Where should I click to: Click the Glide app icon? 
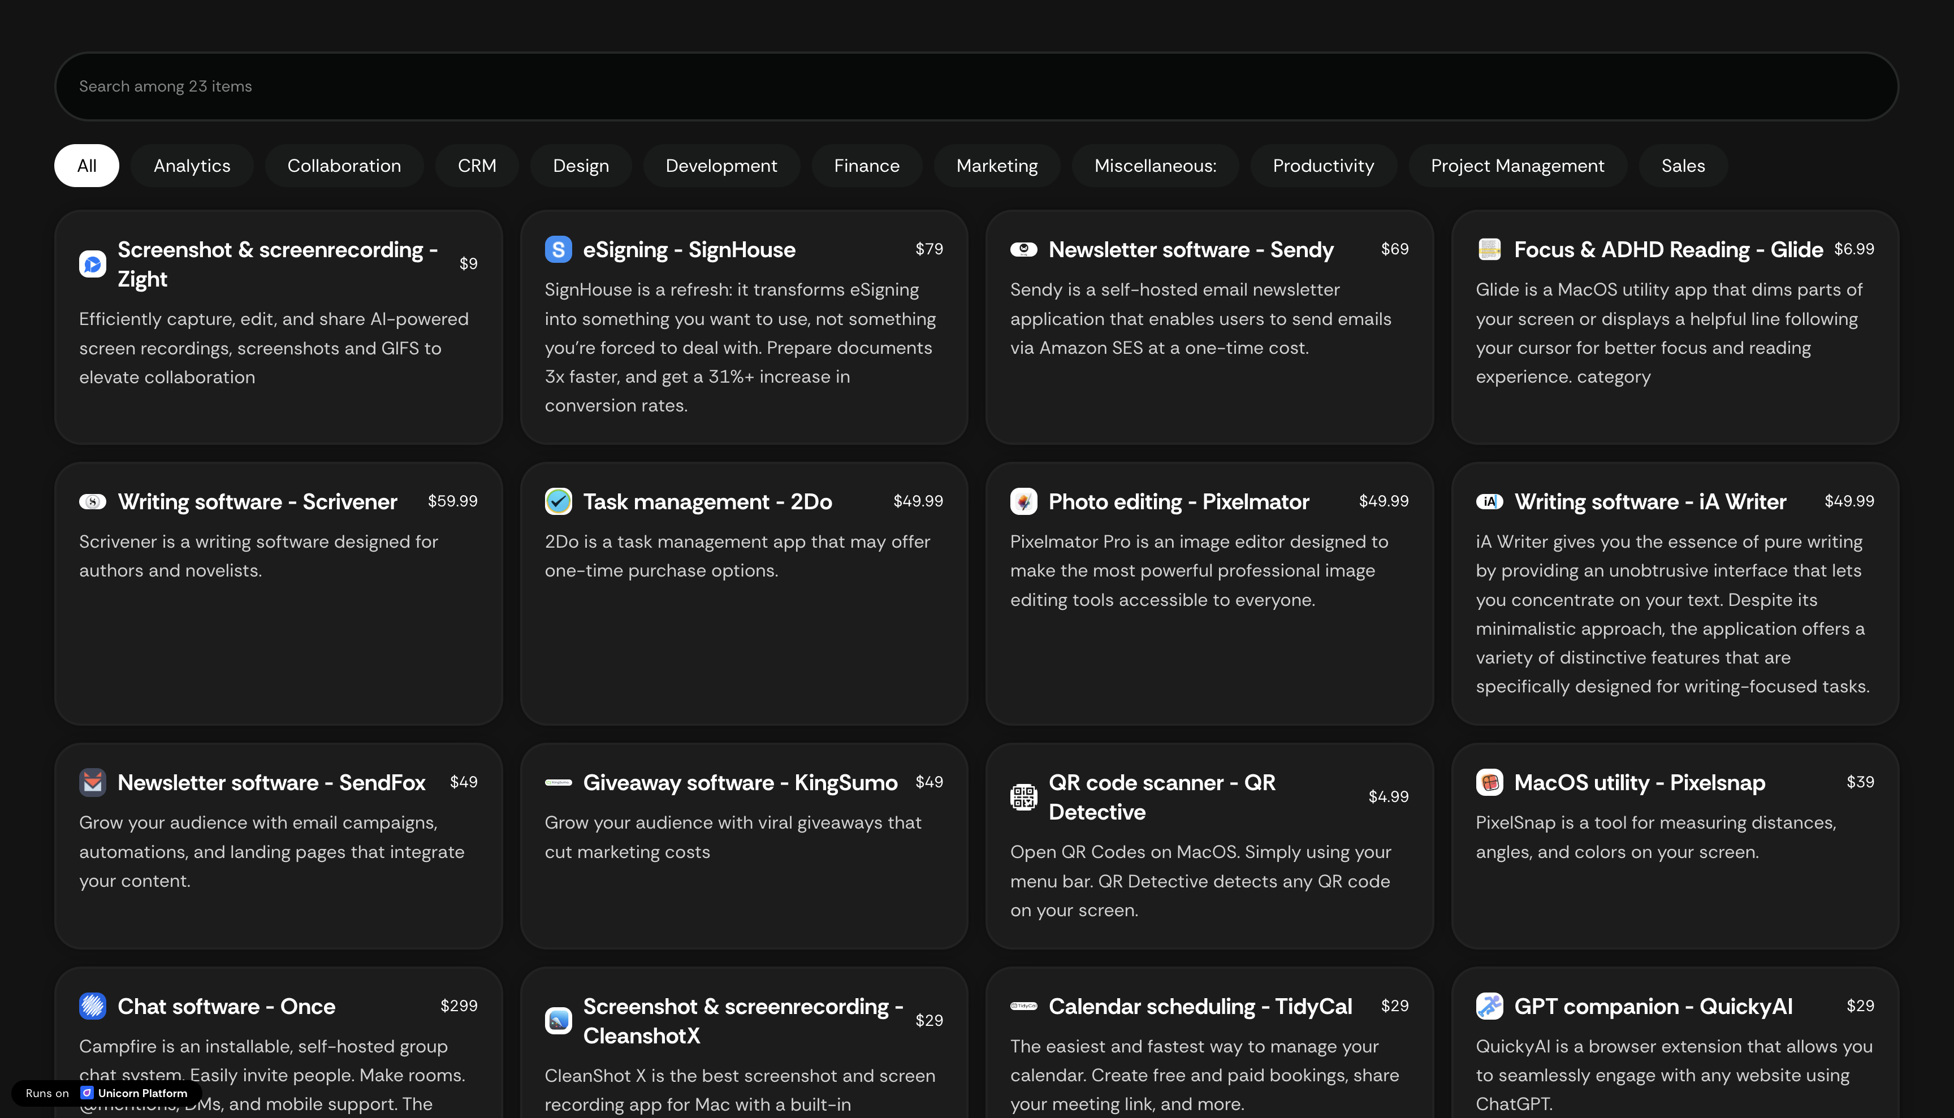(x=1489, y=250)
